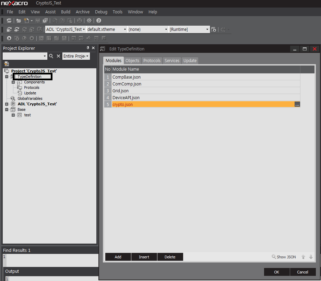The image size is (321, 281).
Task: Select GlobalVariables in the project tree
Action: 30,98
